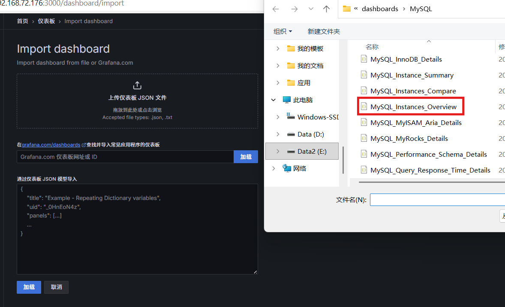Screen dimensions: 505x307
Task: Select 我的模板 folder in navigation pane
Action: (x=305, y=48)
